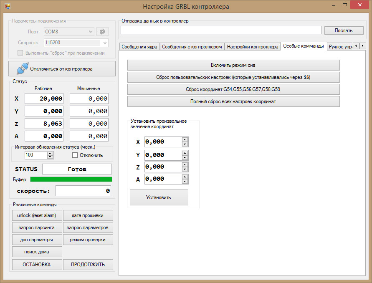This screenshot has height=283, width=372.
Task: Click machine X coordinate value field
Action: pyautogui.click(x=89, y=99)
